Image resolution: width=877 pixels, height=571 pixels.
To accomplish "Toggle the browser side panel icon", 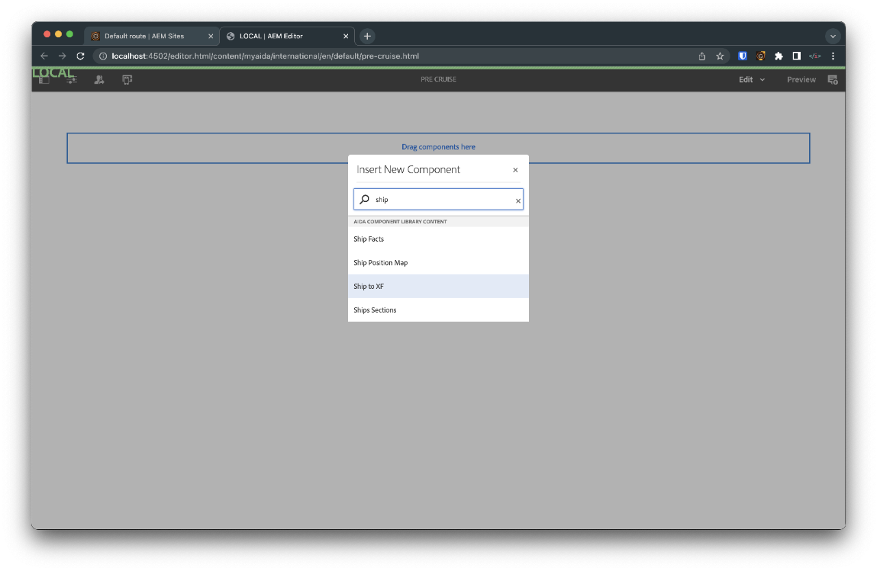I will tap(796, 56).
